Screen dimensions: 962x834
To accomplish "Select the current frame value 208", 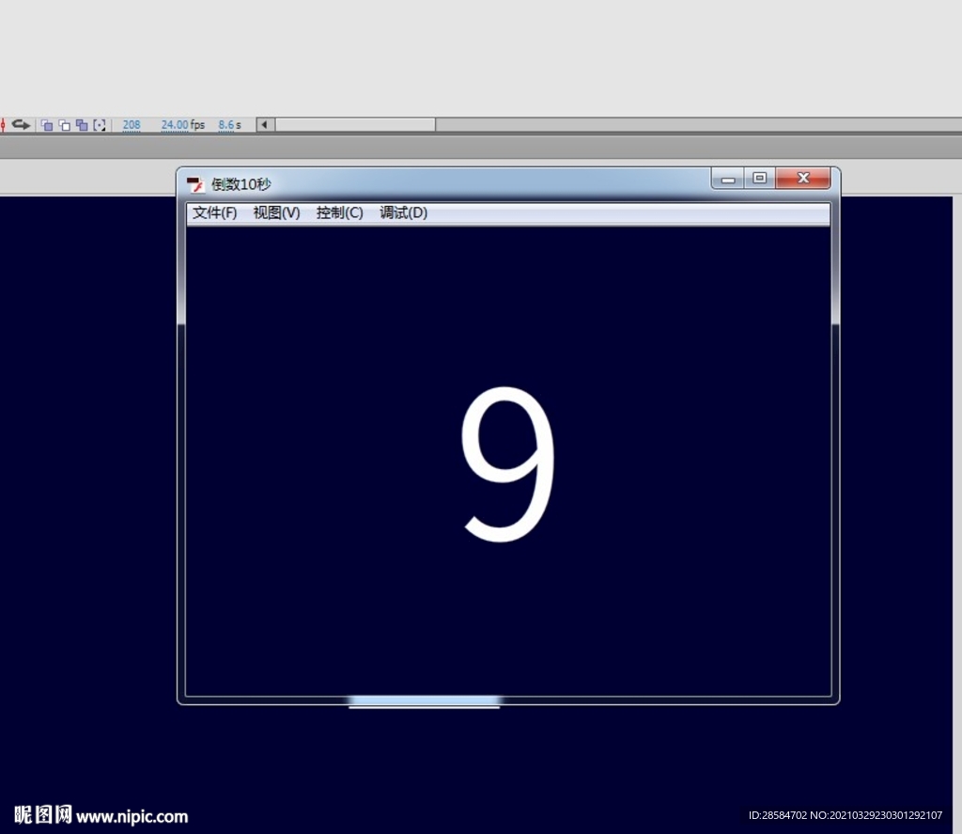I will click(x=132, y=125).
